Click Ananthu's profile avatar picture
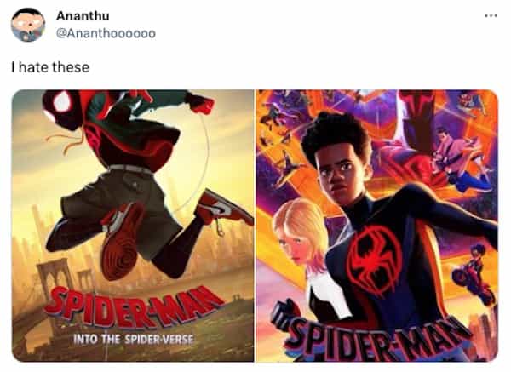This screenshot has height=372, width=511. 28,25
